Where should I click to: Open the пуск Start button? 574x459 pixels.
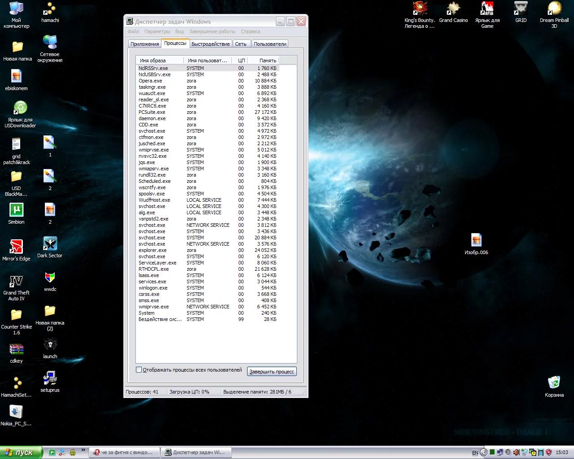pos(21,452)
